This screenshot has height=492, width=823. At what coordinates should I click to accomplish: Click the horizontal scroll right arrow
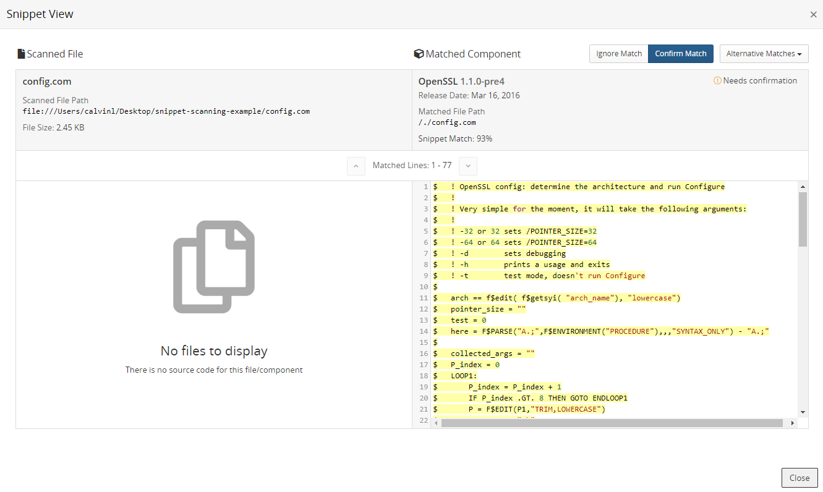[x=793, y=423]
